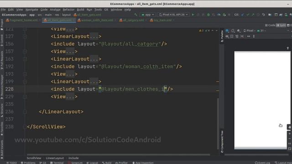Viewport: 292px width, 164px height.
Task: Click LinearLayout in the breadcrumb bar
Action: (55, 158)
